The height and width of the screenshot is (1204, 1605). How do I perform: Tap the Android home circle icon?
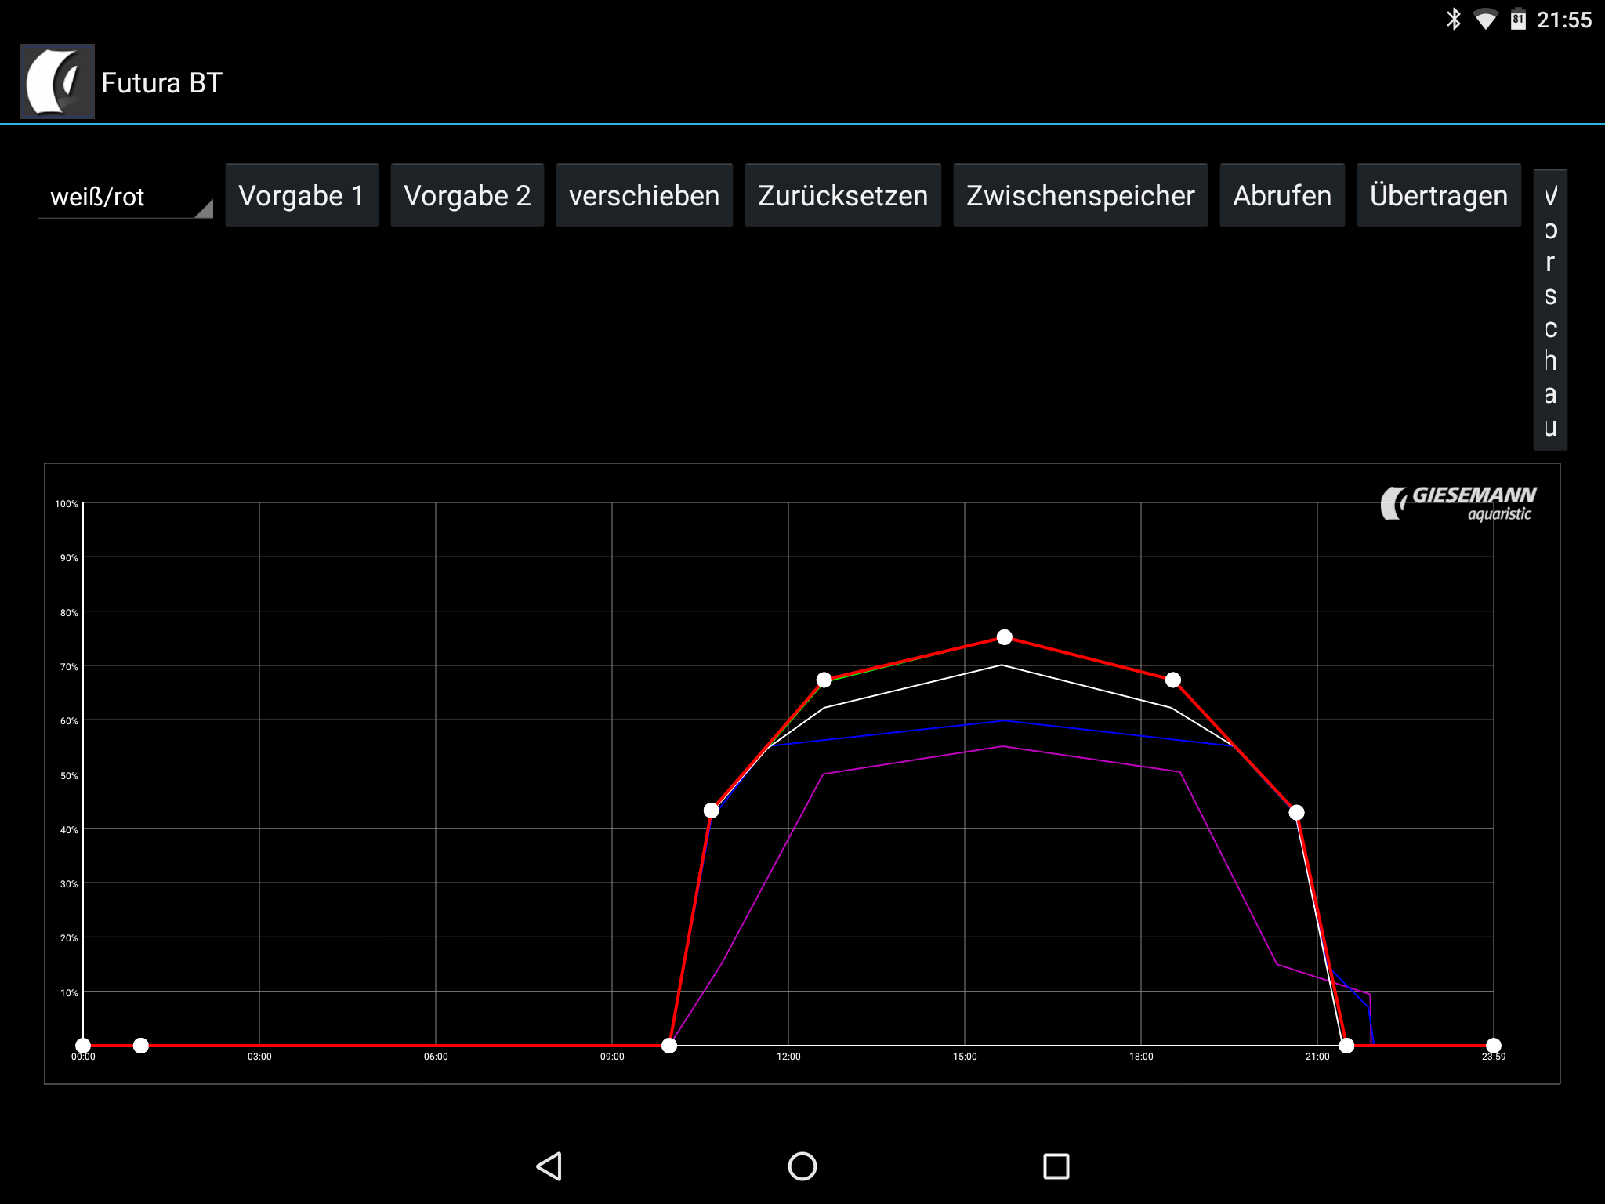(x=802, y=1166)
